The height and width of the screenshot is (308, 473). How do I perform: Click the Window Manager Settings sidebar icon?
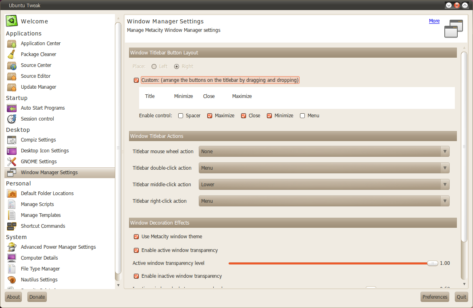pyautogui.click(x=12, y=173)
